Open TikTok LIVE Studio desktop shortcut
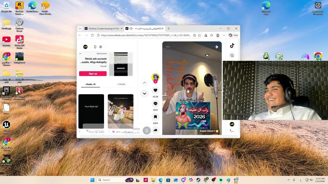328x184 pixels. click(19, 42)
